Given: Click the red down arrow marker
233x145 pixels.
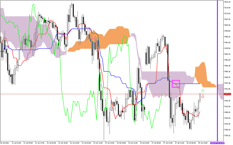Looking at the screenshot, I should [x=203, y=96].
